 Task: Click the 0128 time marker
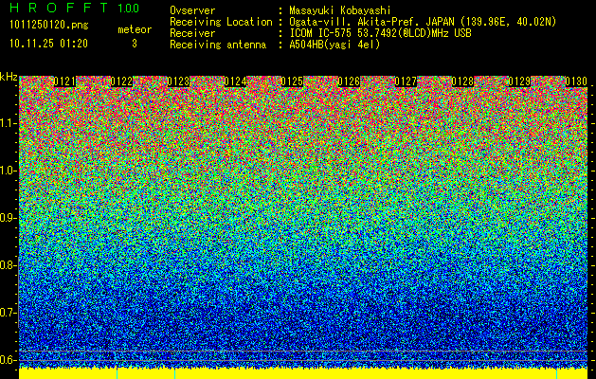coord(462,81)
